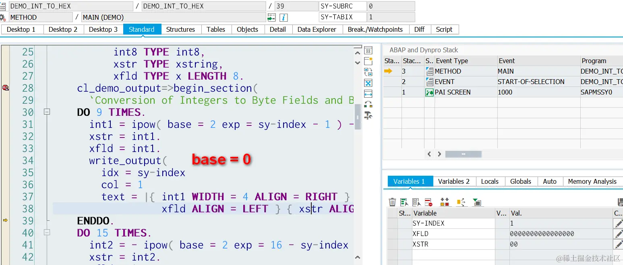623x265 pixels.
Task: Click the new tool icon beside the editor
Action: 368,61
